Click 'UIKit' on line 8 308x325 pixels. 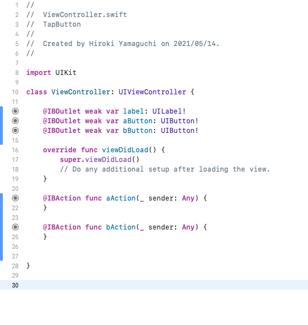coord(66,73)
